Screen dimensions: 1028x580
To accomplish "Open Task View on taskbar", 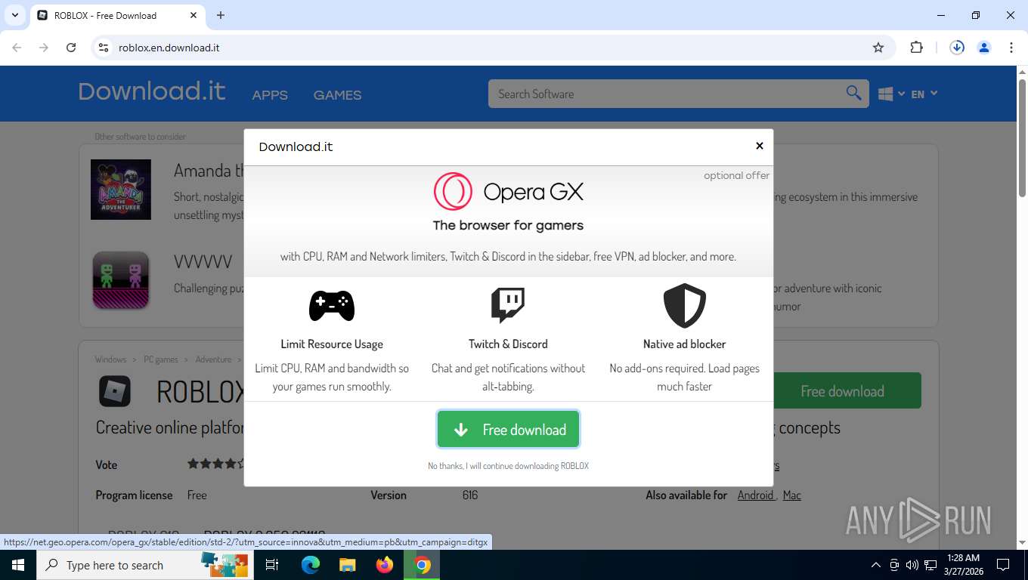I will (x=272, y=565).
